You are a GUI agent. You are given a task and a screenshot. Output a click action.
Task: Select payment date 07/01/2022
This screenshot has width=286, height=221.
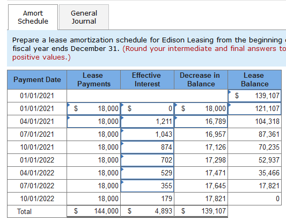pos(37,186)
